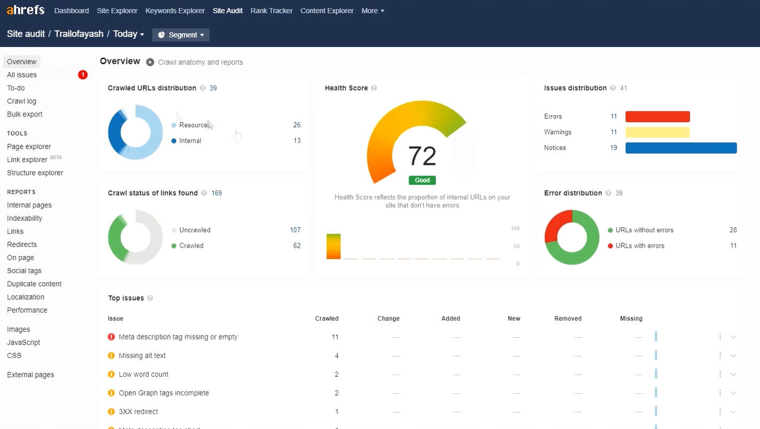This screenshot has height=429, width=760.
Task: Open the More menu in top navigation
Action: click(x=373, y=11)
